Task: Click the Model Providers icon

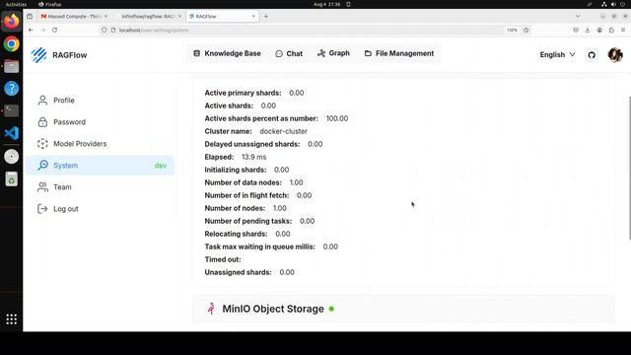Action: pos(42,144)
